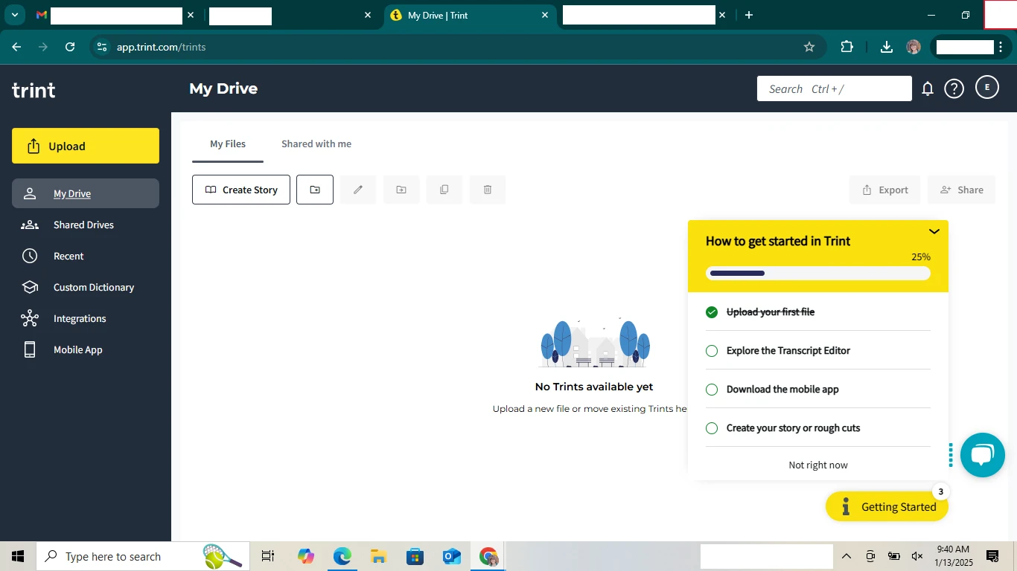Open Task View on taskbar
1017x571 pixels.
pos(268,556)
